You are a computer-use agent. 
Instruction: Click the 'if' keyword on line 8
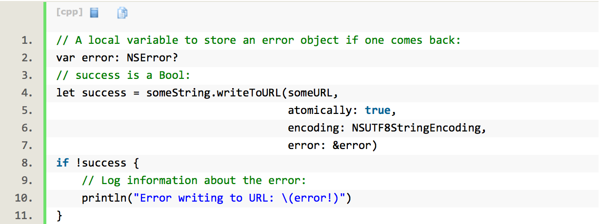tap(62, 163)
